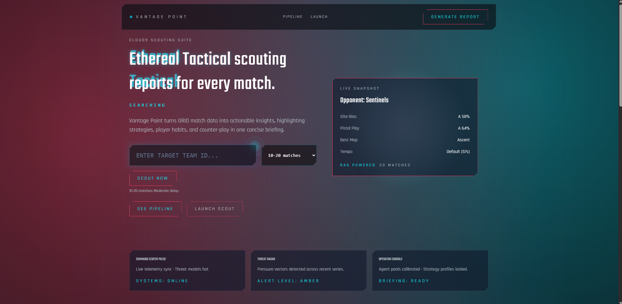Image resolution: width=622 pixels, height=304 pixels.
Task: Click the 10-20 matches moderate delay note
Action: point(154,191)
